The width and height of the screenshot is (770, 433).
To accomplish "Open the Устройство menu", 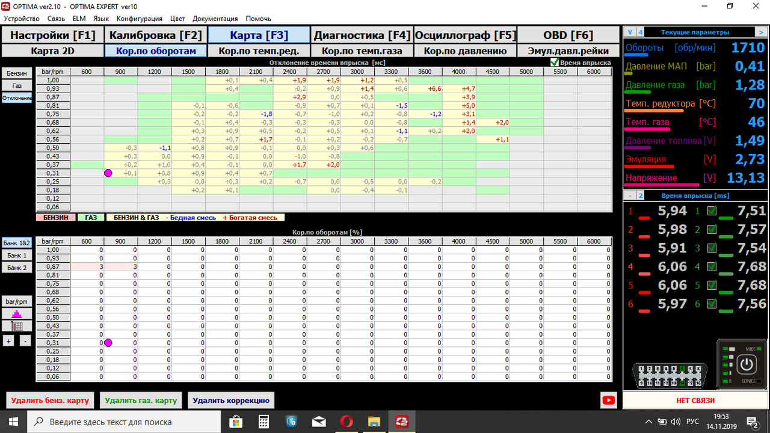I will pos(22,19).
